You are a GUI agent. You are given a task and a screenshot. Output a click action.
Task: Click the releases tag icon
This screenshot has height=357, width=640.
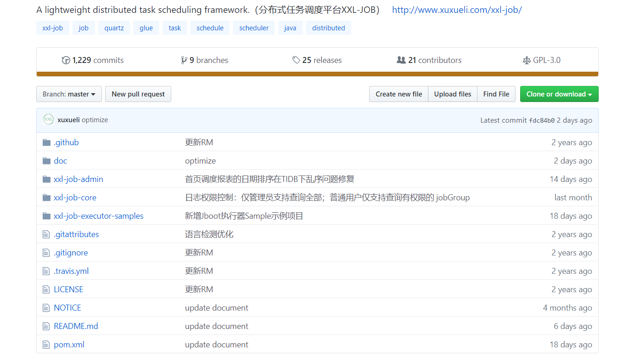coord(296,60)
